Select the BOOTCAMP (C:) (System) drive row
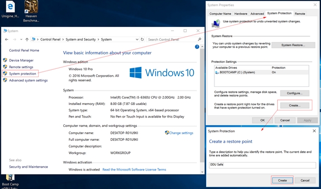 (261, 72)
